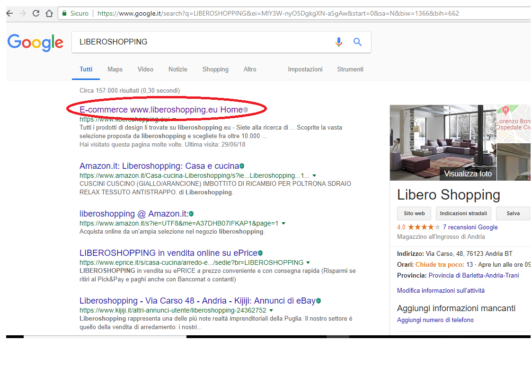
Task: Reload the page with the refresh icon
Action: click(x=36, y=13)
